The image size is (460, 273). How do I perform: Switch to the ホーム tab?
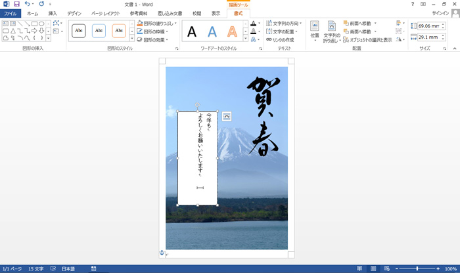32,14
